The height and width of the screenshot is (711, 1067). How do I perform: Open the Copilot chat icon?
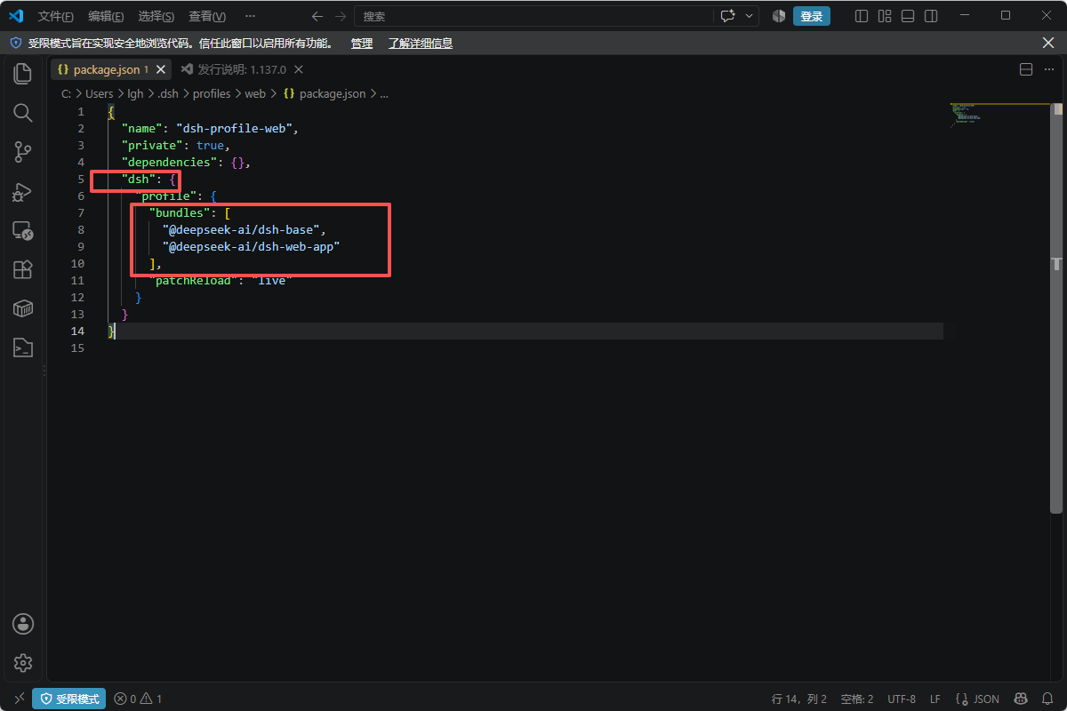click(728, 16)
